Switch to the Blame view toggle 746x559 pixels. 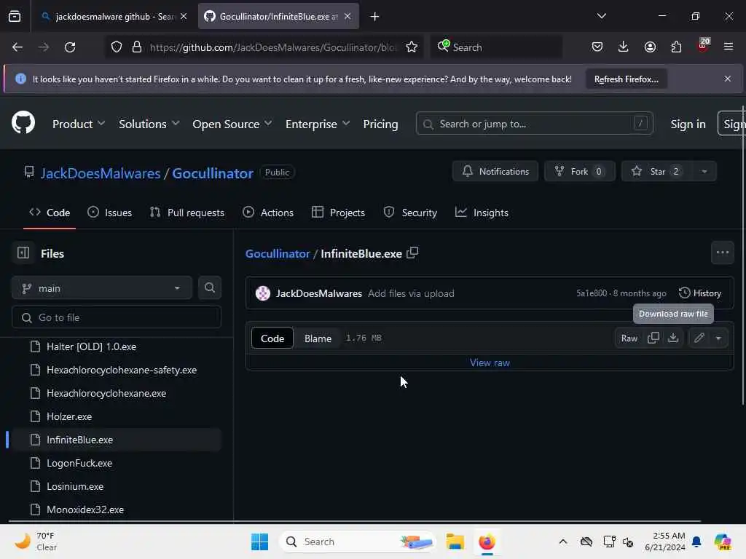click(x=318, y=338)
